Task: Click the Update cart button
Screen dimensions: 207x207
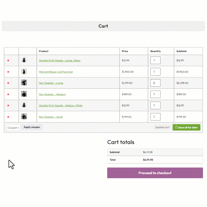Action: pos(162,127)
